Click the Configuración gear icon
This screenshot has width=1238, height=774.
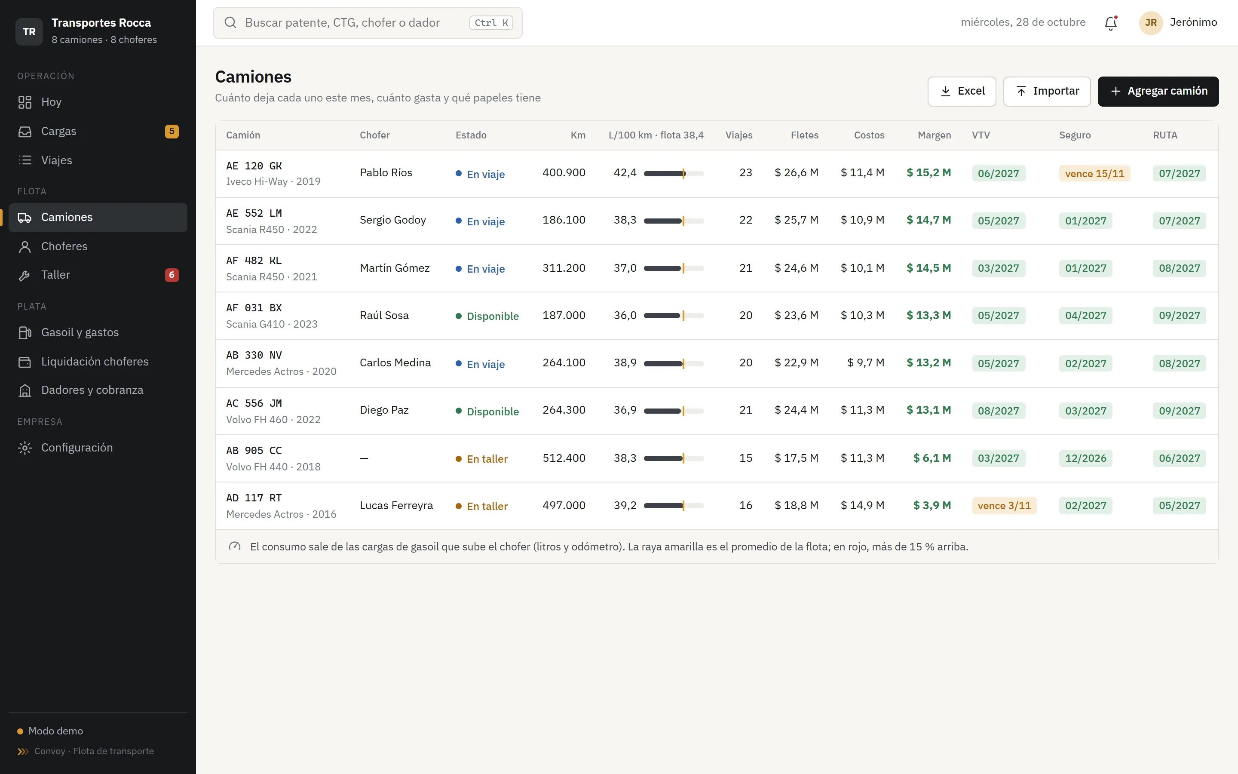(25, 448)
